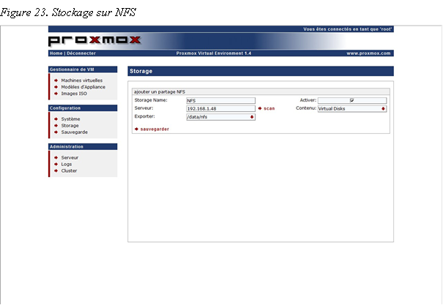Click the Exporter: label
443x305 pixels.
145,116
